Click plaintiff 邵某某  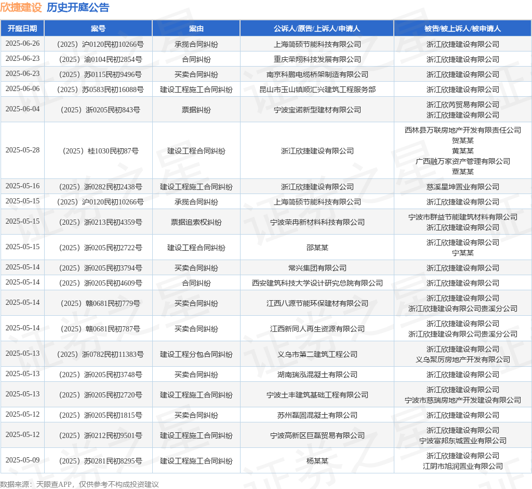pyautogui.click(x=317, y=248)
